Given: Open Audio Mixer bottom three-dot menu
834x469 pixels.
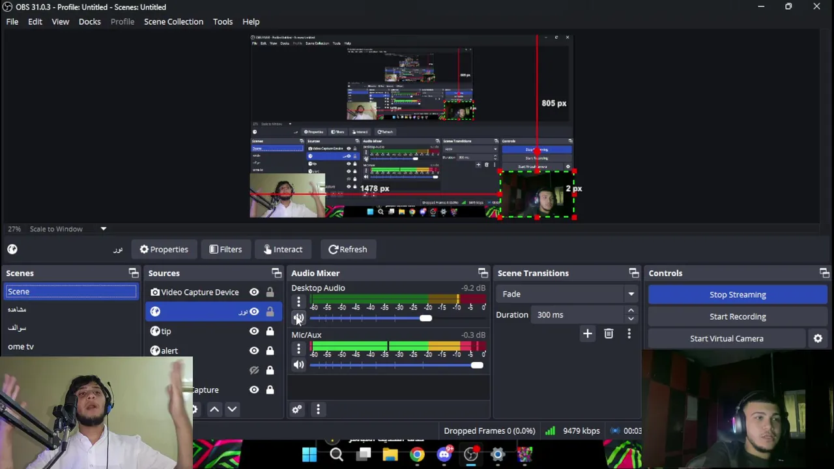Looking at the screenshot, I should 318,409.
